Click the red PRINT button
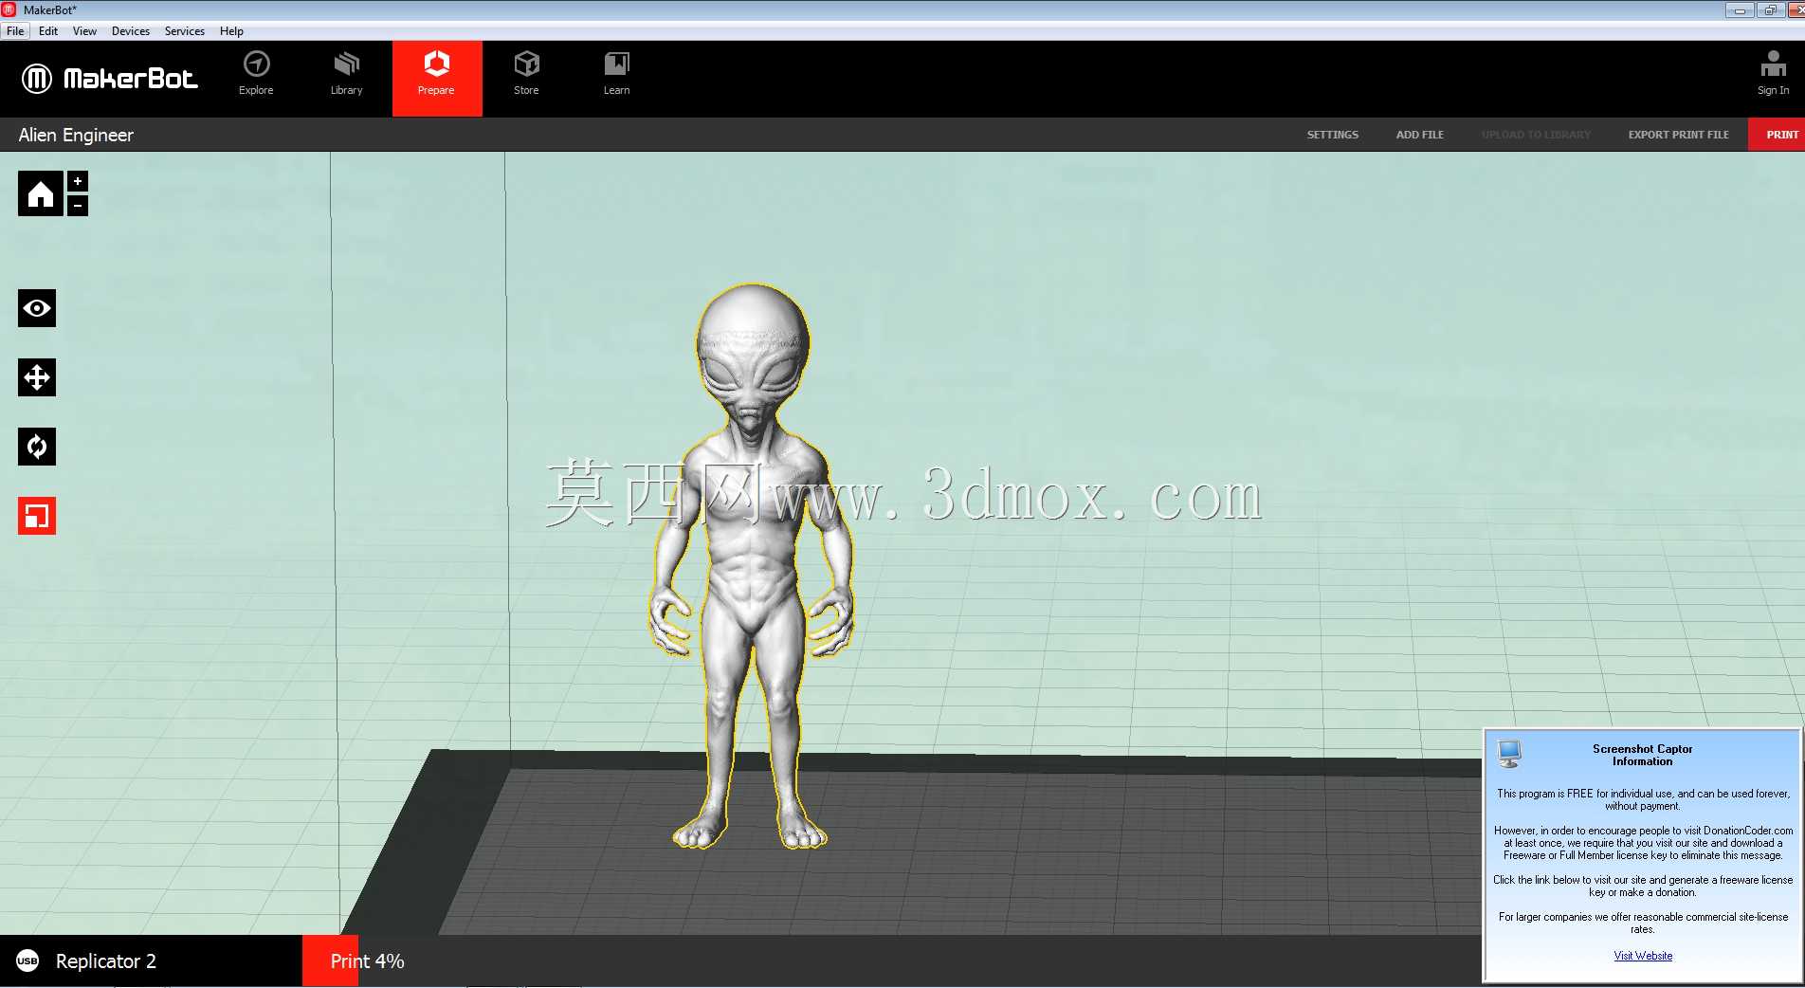Screen dimensions: 1805x988 point(1777,135)
